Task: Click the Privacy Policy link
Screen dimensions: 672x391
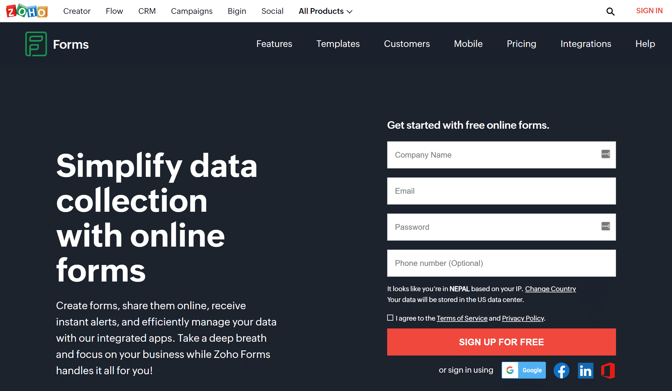Action: click(x=522, y=318)
